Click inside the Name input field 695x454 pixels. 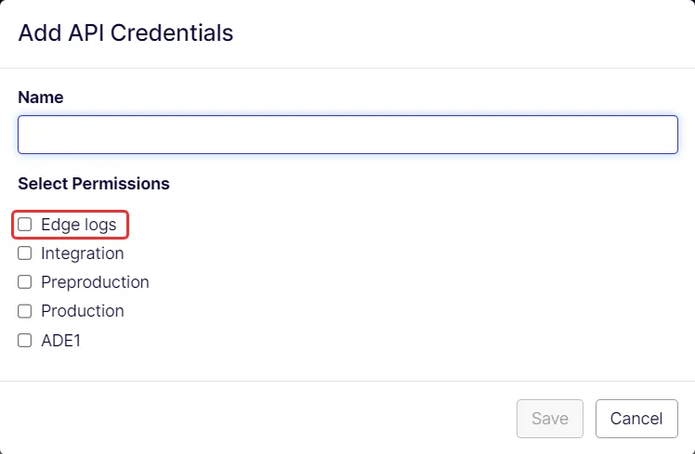[347, 135]
